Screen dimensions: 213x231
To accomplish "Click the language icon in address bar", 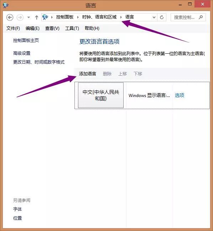I will [45, 17].
